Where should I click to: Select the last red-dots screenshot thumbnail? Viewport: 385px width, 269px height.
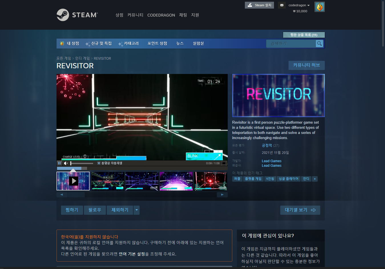click(210, 181)
